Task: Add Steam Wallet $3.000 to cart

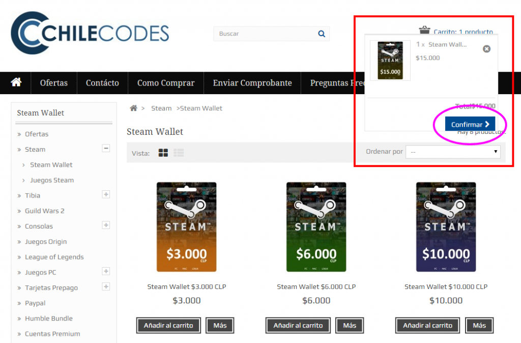Action: (x=168, y=325)
